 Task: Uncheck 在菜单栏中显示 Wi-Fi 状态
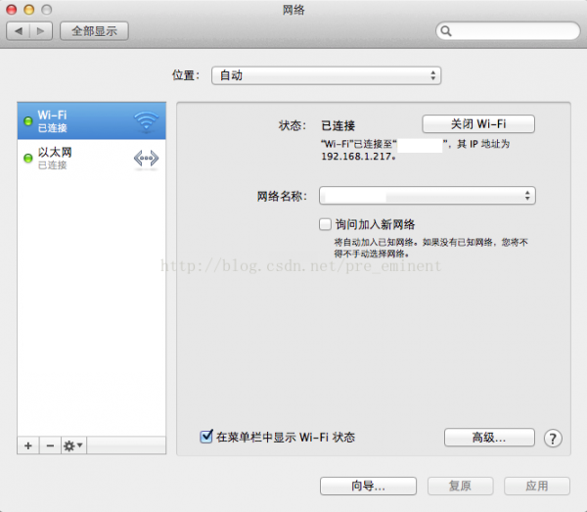[x=206, y=437]
